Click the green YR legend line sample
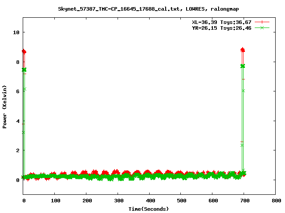285x213 pixels. click(262, 28)
